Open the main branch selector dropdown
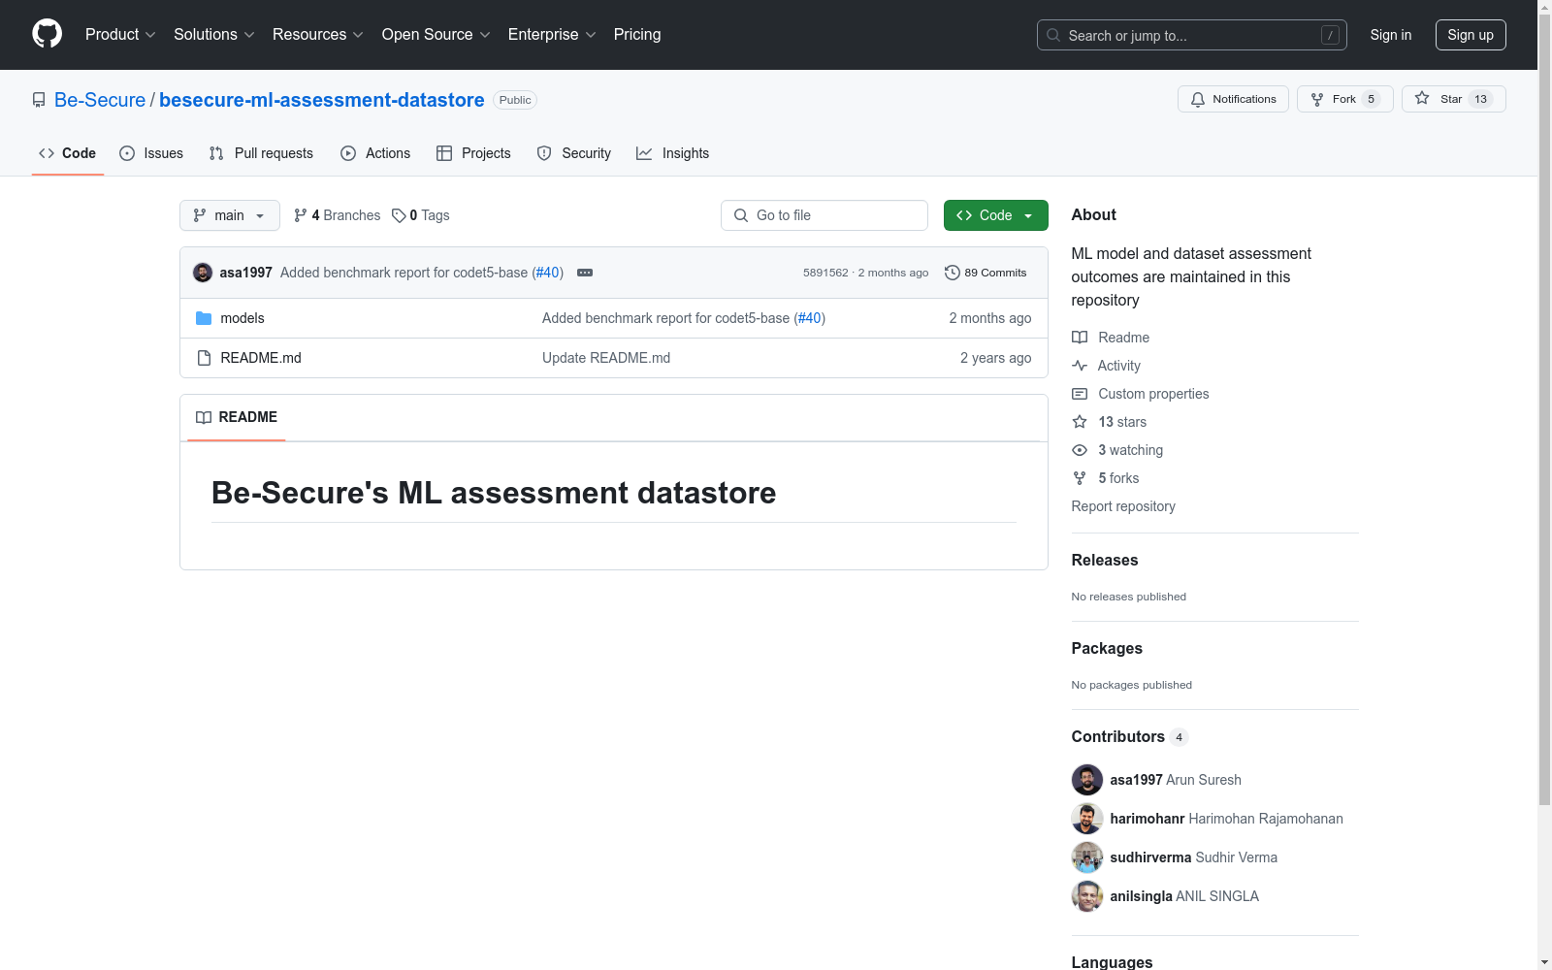This screenshot has height=970, width=1552. coord(230,215)
